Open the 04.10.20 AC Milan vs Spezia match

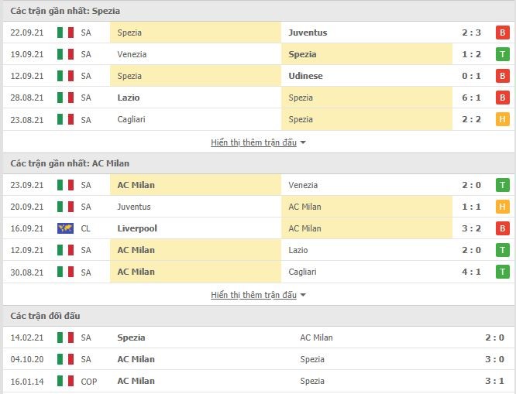pos(258,359)
